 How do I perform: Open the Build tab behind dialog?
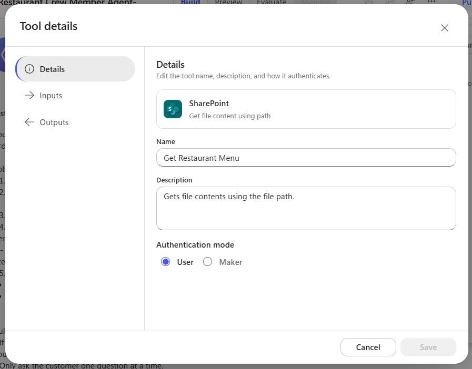pos(190,2)
